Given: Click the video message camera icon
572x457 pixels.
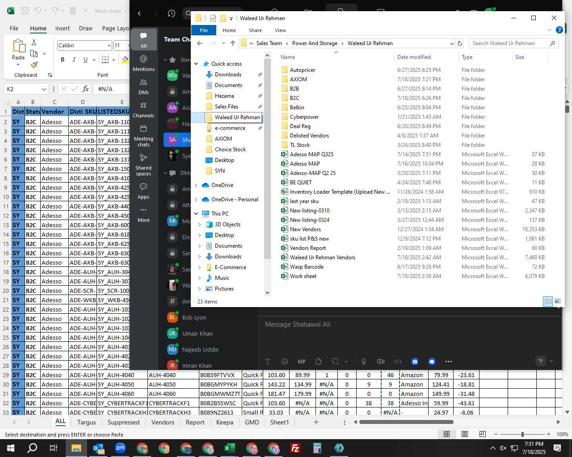Looking at the screenshot, I should (x=381, y=361).
